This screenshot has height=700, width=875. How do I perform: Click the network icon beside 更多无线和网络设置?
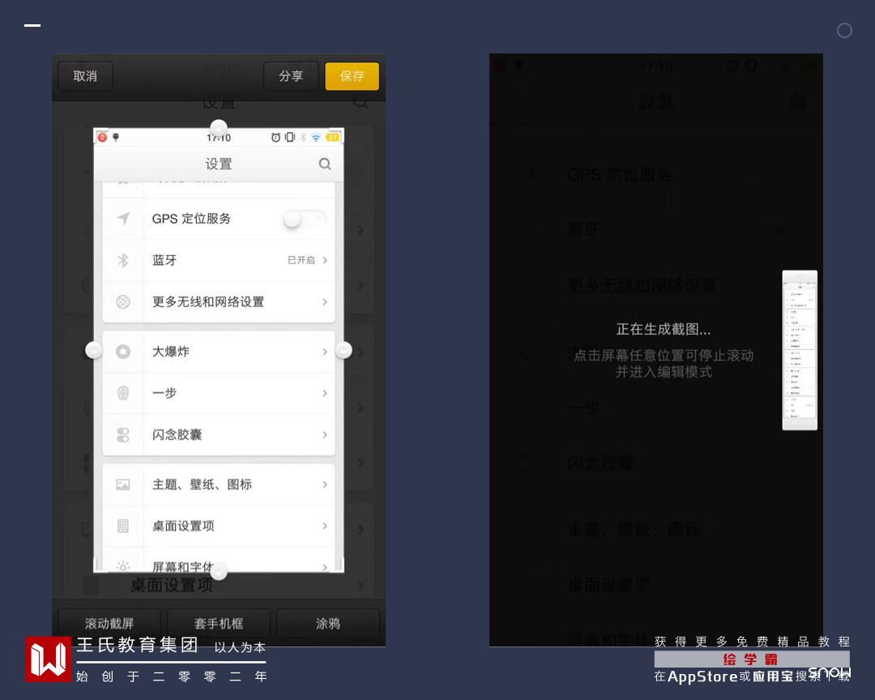[123, 302]
